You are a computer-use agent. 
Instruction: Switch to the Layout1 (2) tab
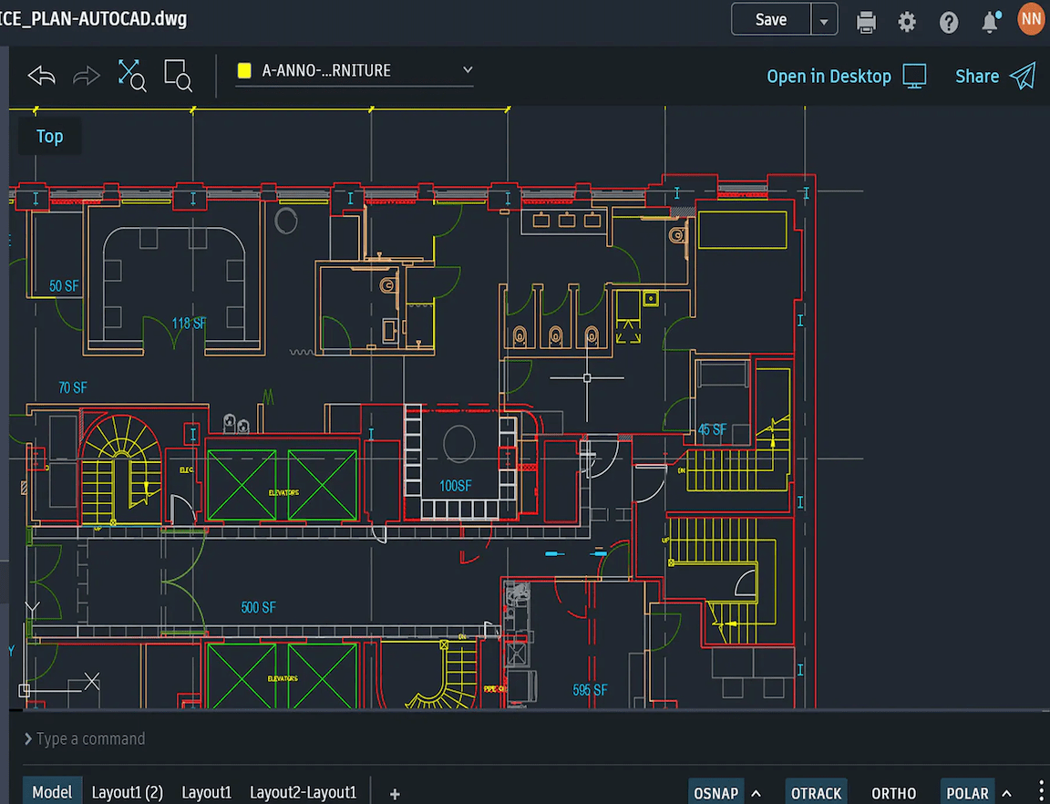point(127,792)
